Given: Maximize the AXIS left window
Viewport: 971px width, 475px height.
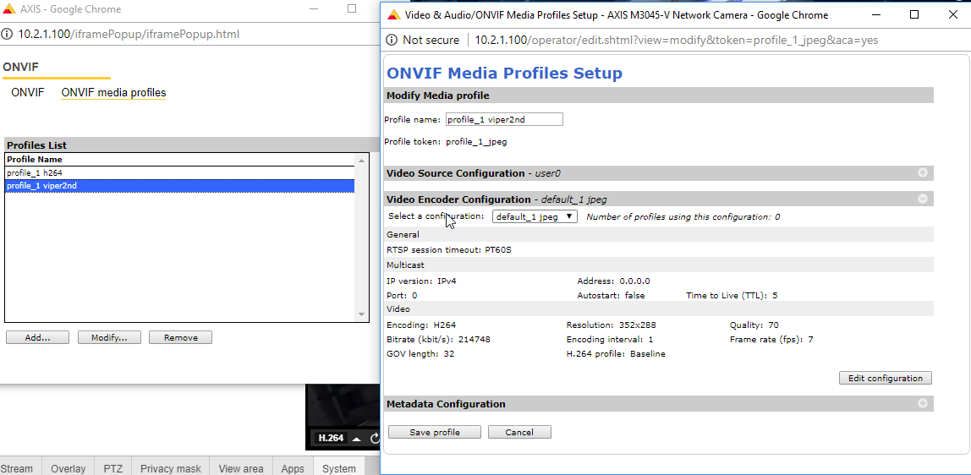Looking at the screenshot, I should point(352,8).
